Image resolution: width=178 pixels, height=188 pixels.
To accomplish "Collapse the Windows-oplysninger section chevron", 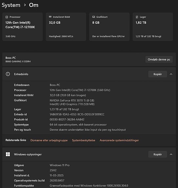I will [x=171, y=154].
